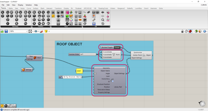Image resolution: width=208 pixels, height=111 pixels.
Task: Open the zoom percentage dropdown
Action: pos(26,31)
